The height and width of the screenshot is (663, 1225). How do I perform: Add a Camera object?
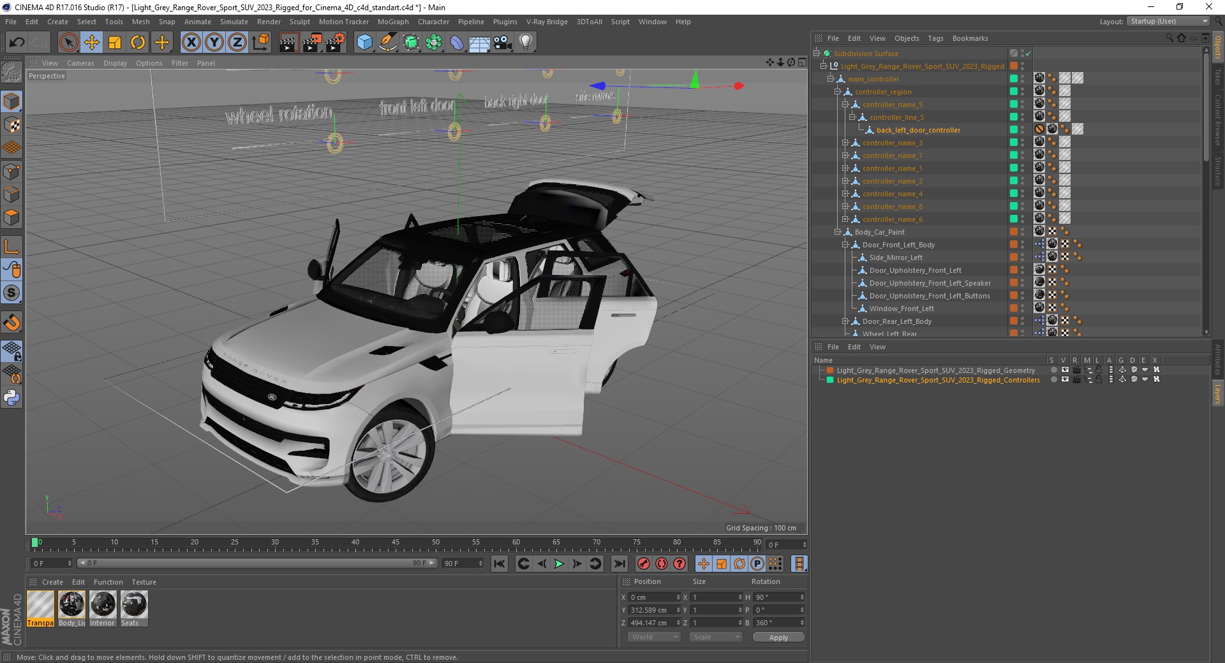502,43
